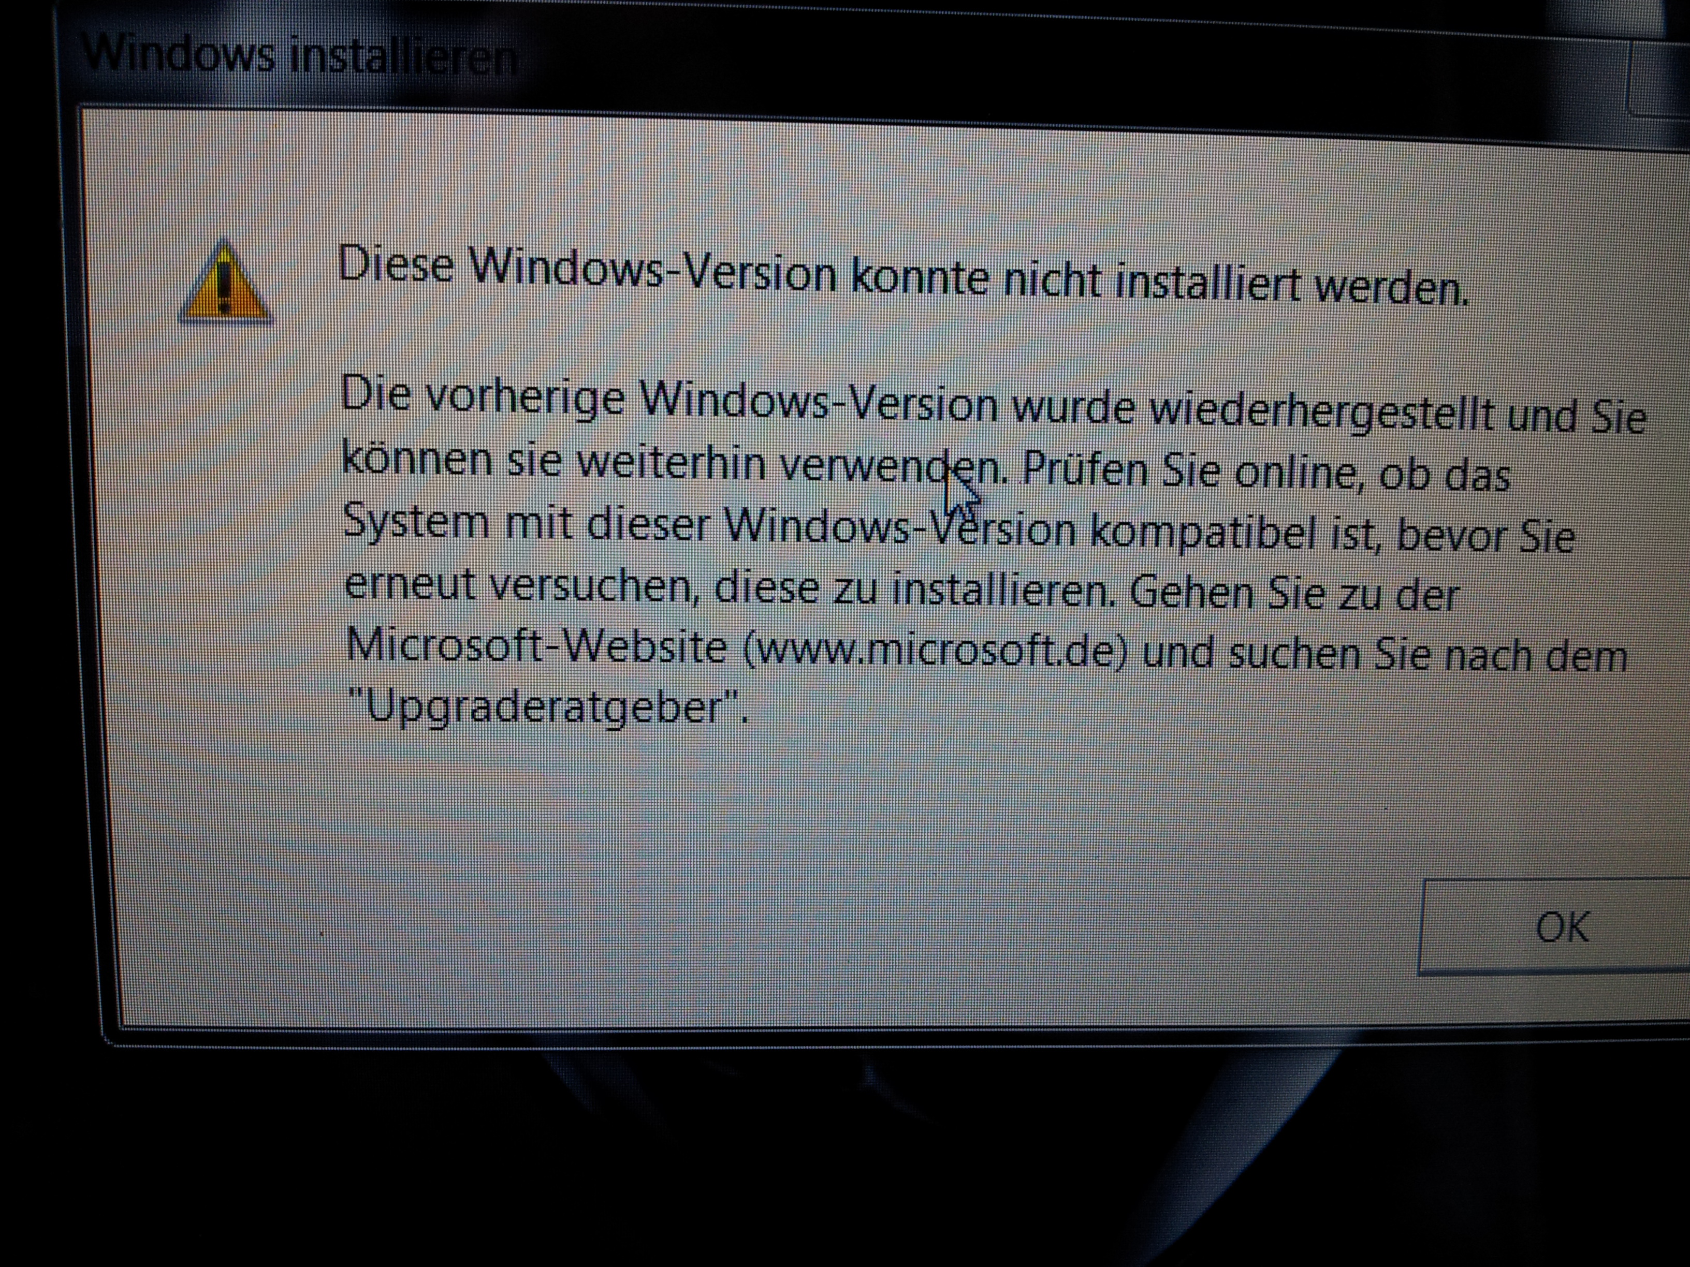Click 'bevor Sie' at the line end
This screenshot has width=1690, height=1267.
[x=1485, y=537]
